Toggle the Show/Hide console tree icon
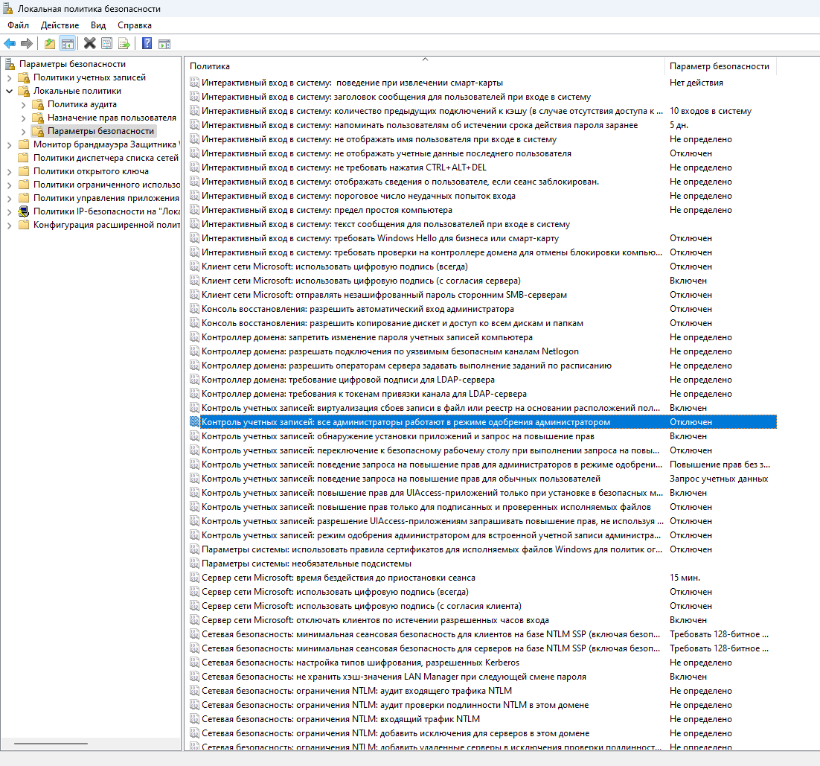 point(67,43)
